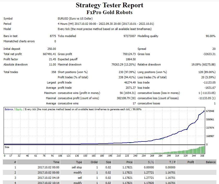Click the Size label in volume chart
This screenshot has width=219, height=184.
[7, 147]
